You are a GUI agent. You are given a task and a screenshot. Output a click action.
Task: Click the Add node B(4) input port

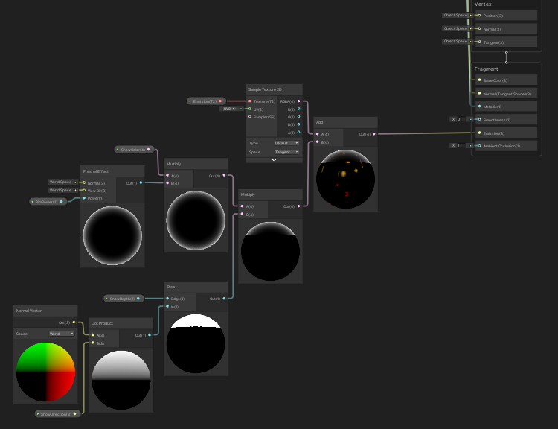(318, 142)
